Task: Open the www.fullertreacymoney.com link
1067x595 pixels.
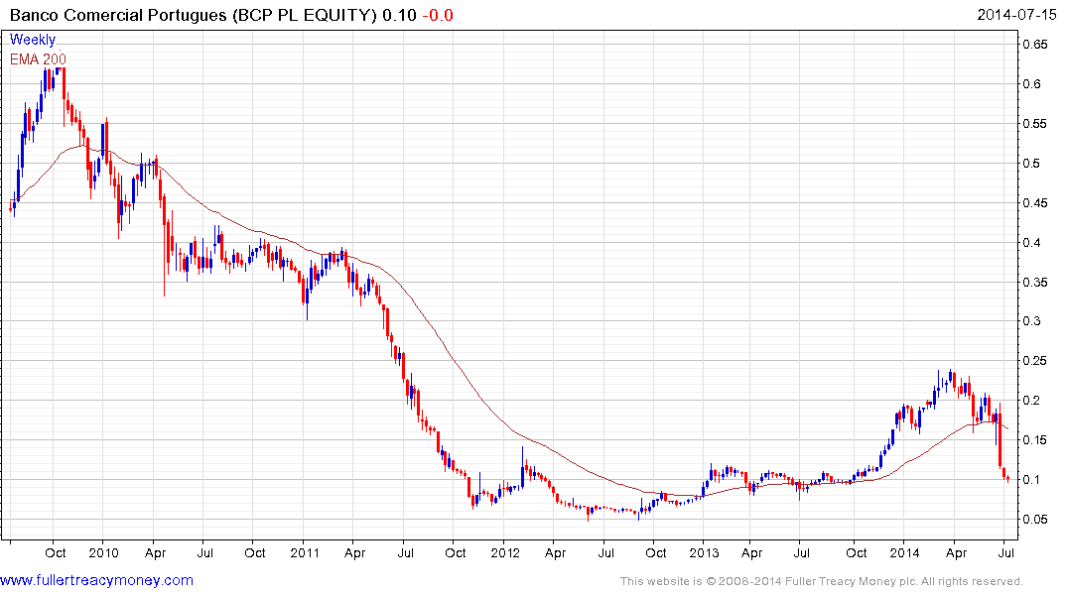Action: [96, 580]
